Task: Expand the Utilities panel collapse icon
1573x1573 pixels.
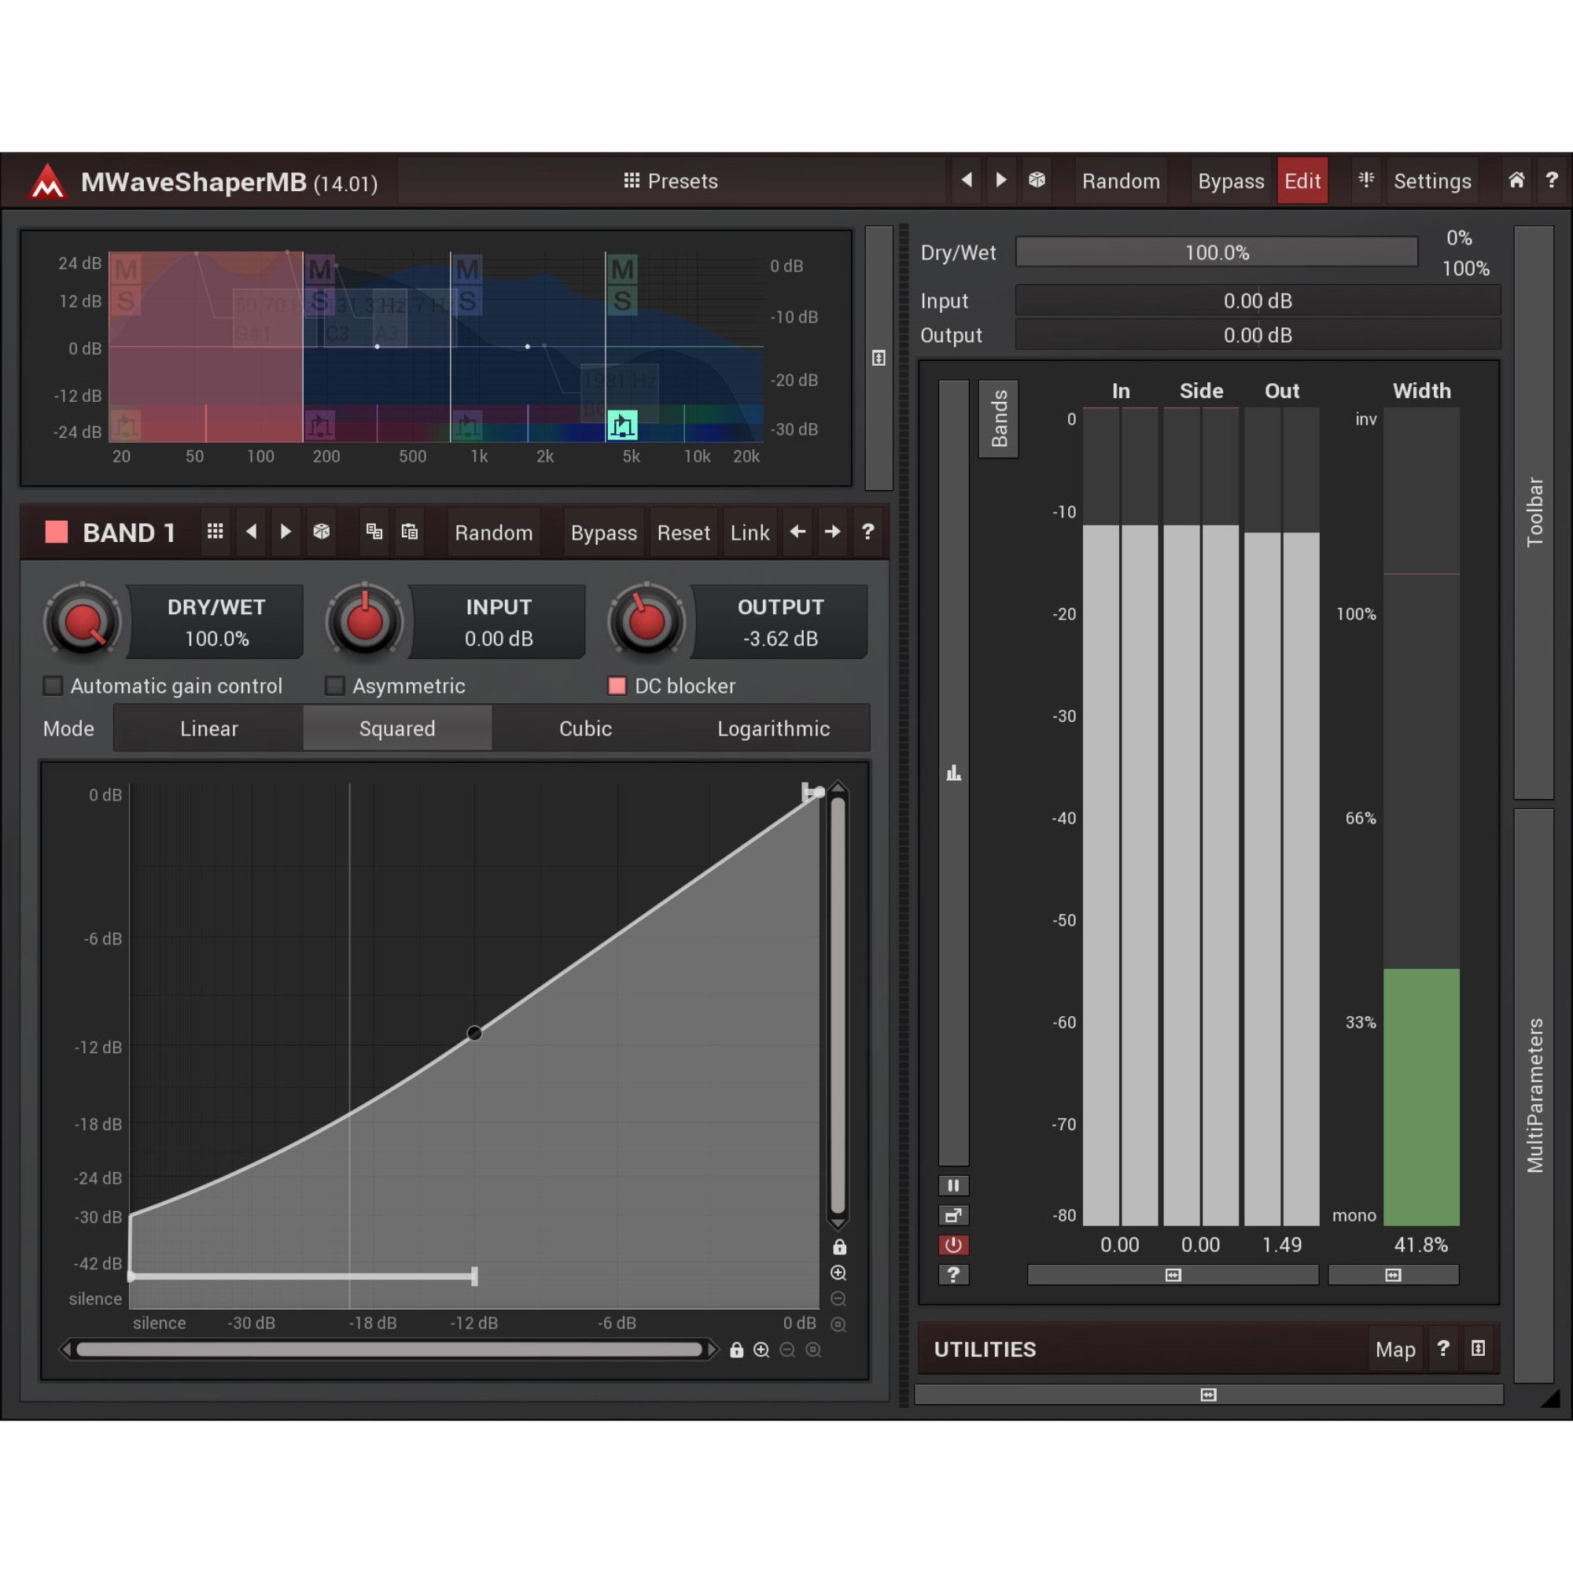Action: [1478, 1349]
